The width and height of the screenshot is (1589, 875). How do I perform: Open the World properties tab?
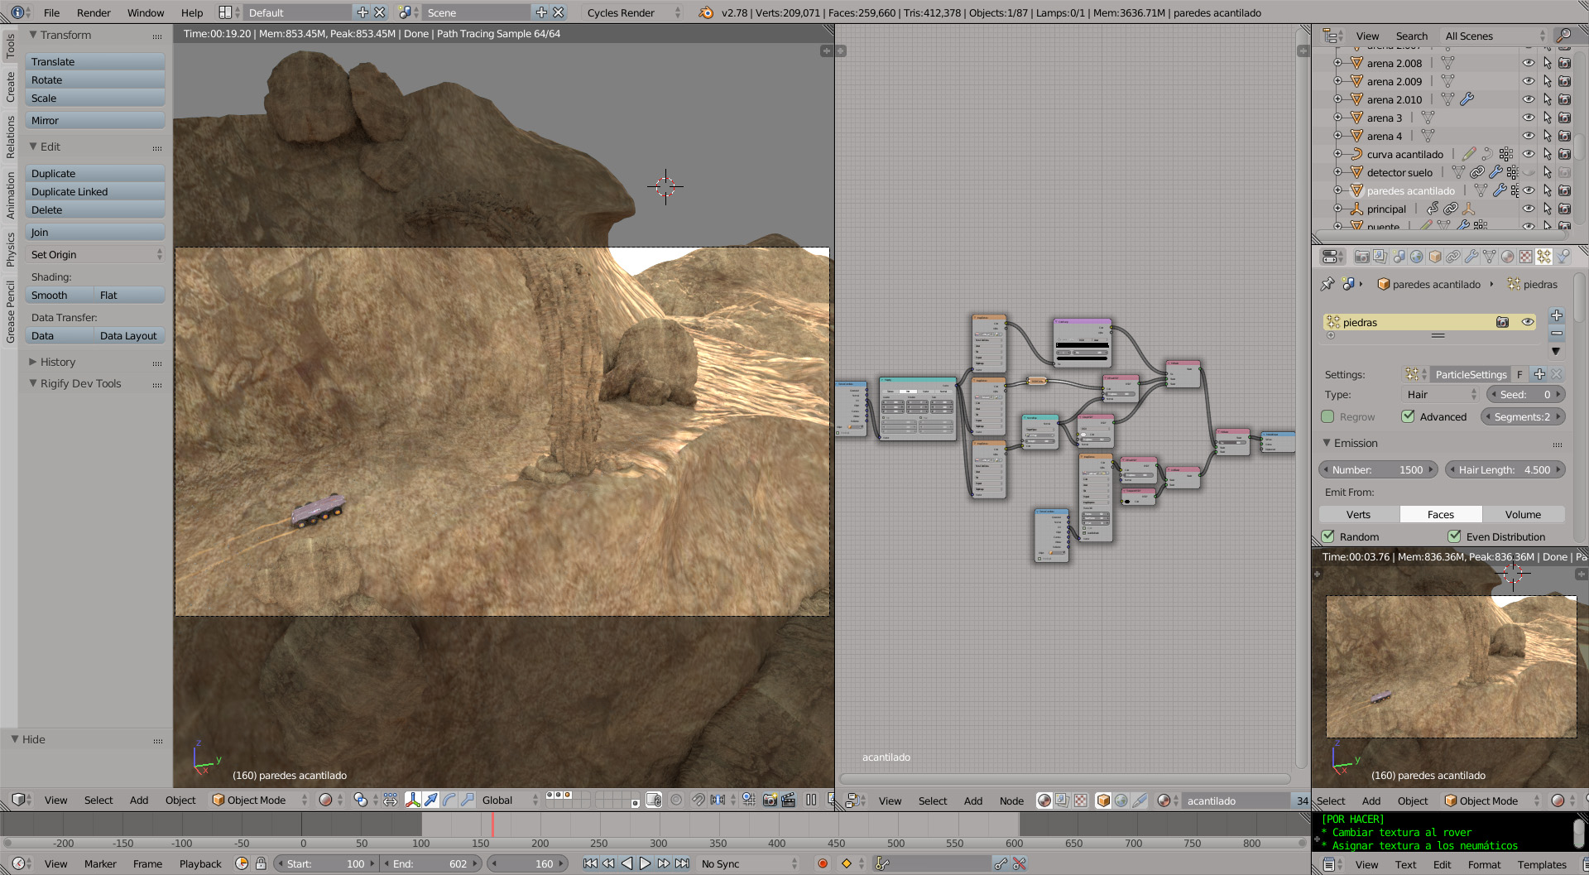pos(1416,257)
